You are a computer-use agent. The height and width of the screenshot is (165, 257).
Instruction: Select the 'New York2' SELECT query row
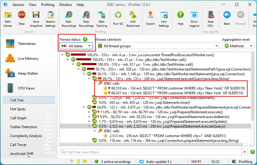(174, 88)
